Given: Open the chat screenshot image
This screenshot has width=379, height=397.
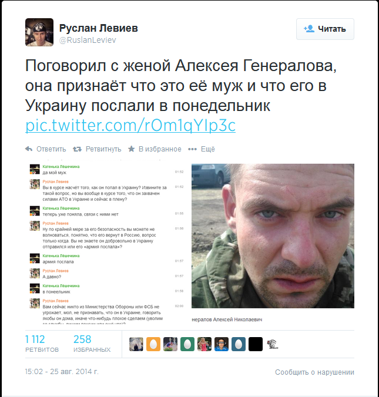Looking at the screenshot, I should (106, 242).
